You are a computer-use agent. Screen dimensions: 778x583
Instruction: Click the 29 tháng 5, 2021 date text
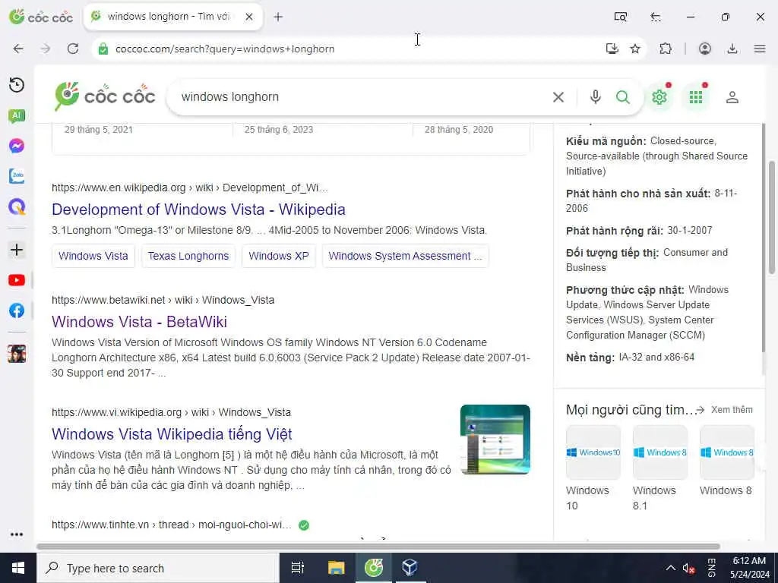99,129
